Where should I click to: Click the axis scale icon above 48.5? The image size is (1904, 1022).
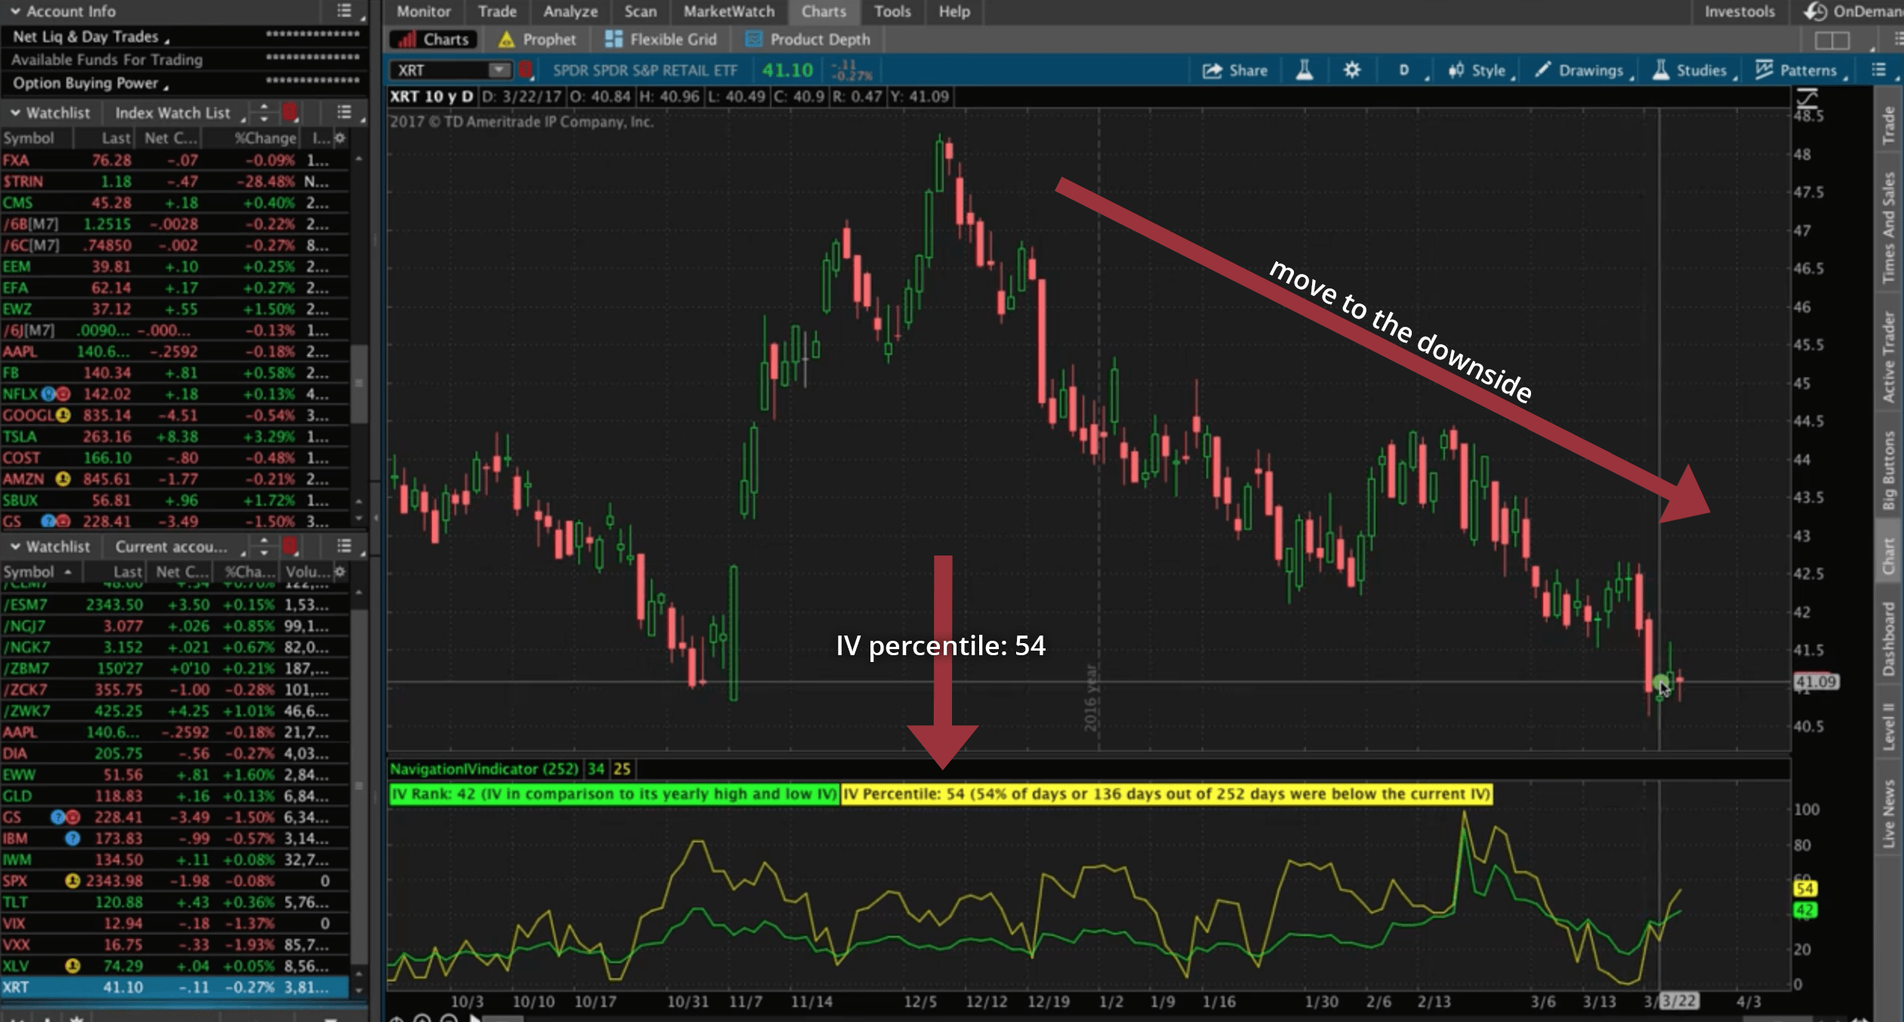click(x=1807, y=97)
